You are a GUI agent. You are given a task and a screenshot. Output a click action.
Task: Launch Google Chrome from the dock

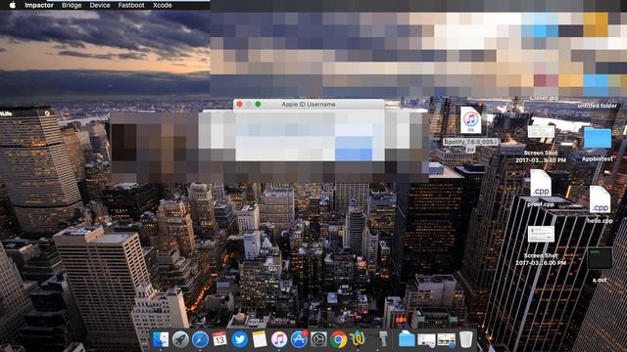(x=338, y=339)
